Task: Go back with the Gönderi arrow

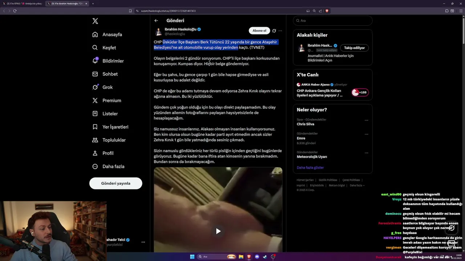Action: pos(156,21)
